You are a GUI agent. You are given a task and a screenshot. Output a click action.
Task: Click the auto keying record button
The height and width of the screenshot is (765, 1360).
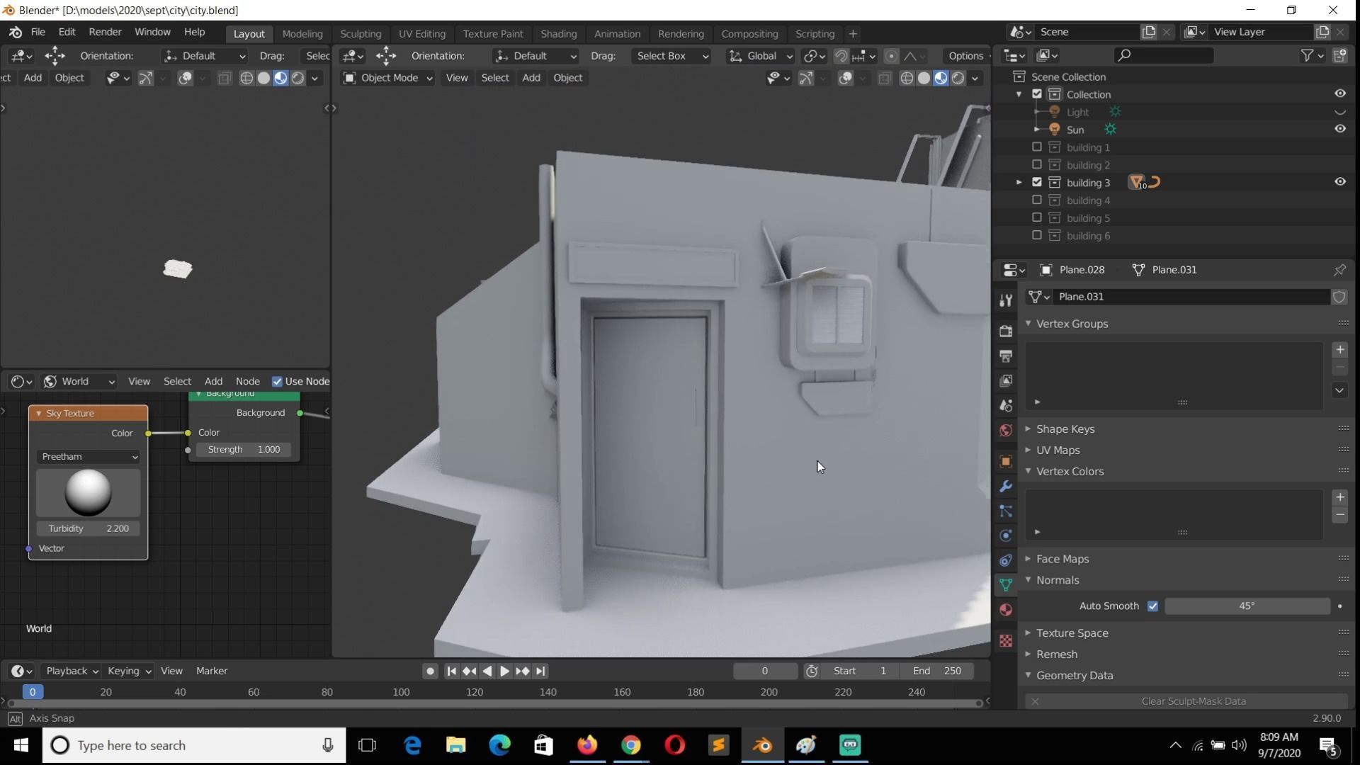[x=430, y=671]
